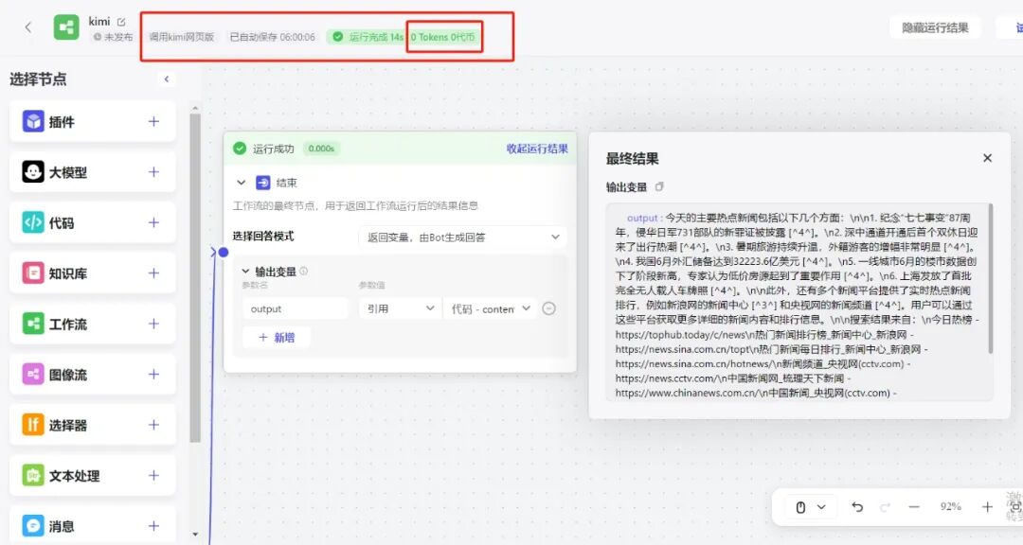Screen dimensions: 1023x545
Task: Go back using the top-left arrow
Action: point(28,27)
